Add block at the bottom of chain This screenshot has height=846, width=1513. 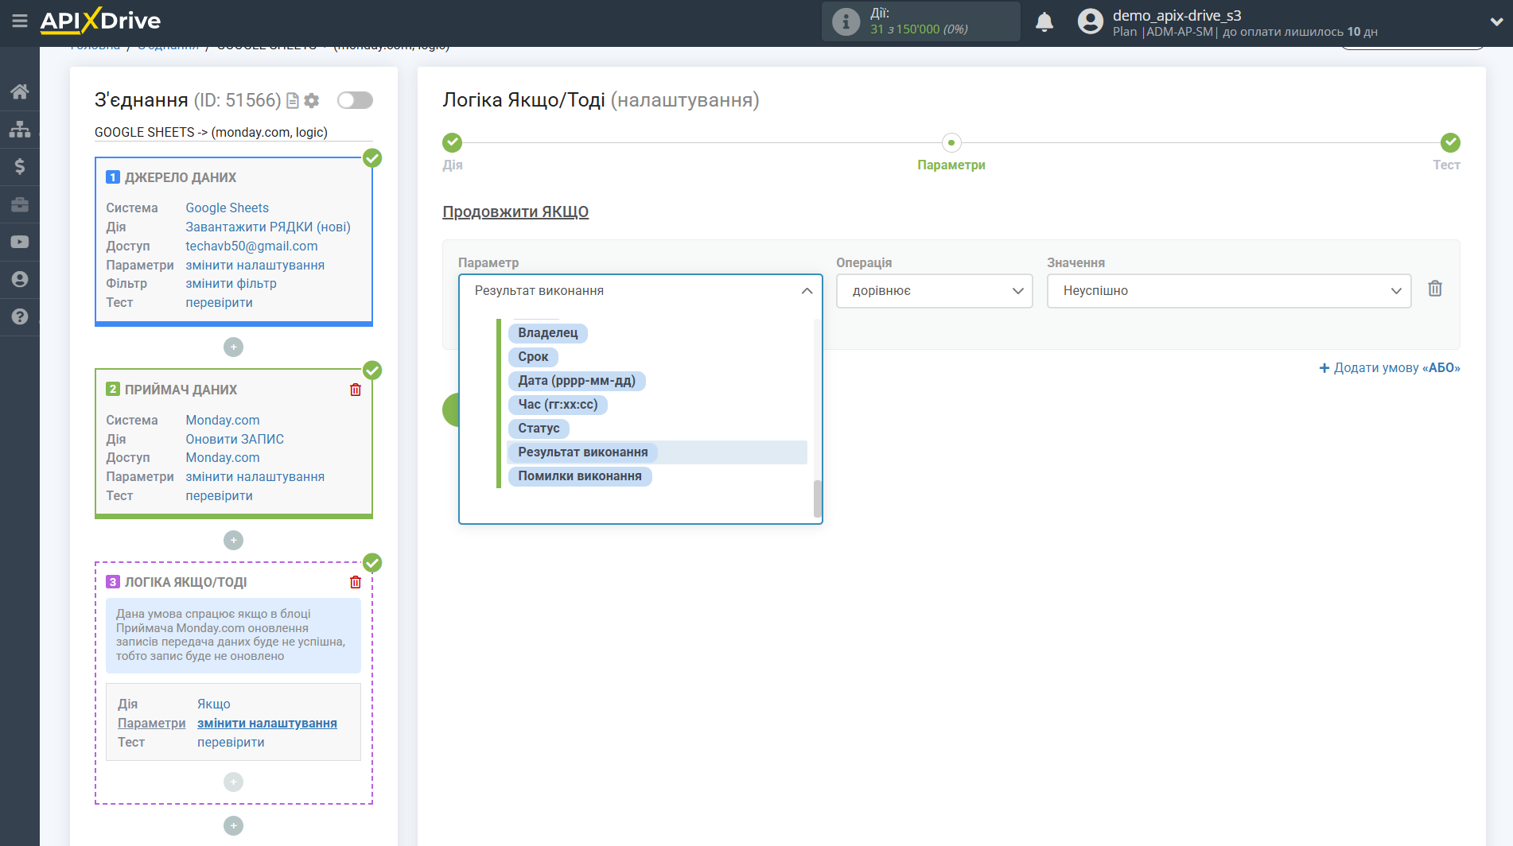pos(233,826)
